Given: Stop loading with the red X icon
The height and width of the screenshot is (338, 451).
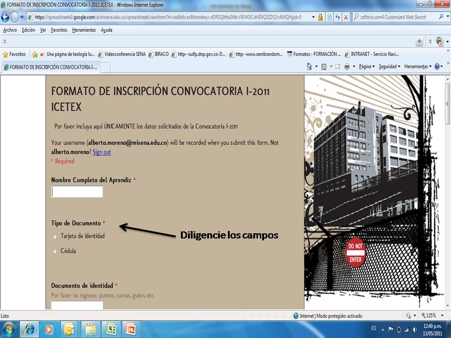Looking at the screenshot, I should point(346,17).
